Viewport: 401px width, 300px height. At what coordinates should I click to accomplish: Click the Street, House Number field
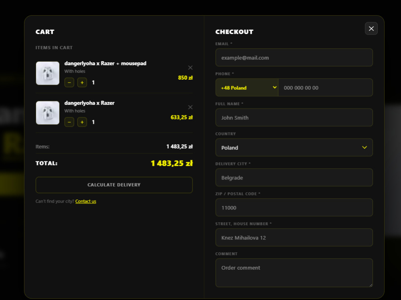pyautogui.click(x=294, y=238)
